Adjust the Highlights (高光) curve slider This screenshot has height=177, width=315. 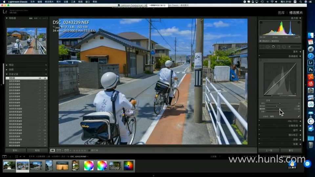280,103
